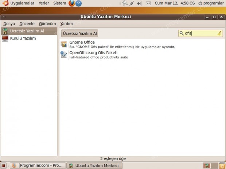Select the Gnome Office result row
This screenshot has height=169, width=226.
pyautogui.click(x=142, y=44)
